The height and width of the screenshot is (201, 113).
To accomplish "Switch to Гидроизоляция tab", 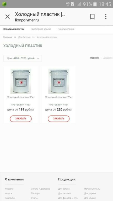I will [66, 29].
